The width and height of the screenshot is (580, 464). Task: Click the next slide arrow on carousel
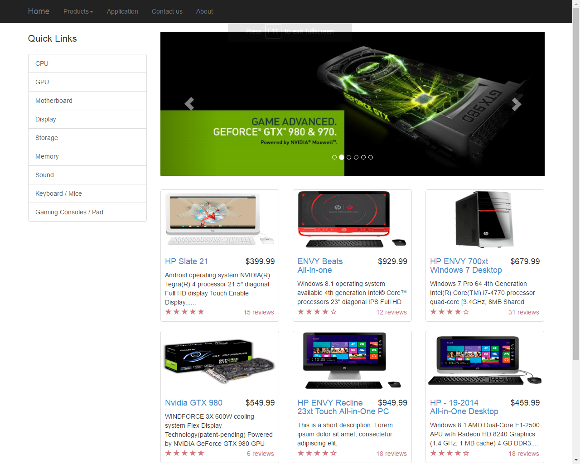pos(516,104)
